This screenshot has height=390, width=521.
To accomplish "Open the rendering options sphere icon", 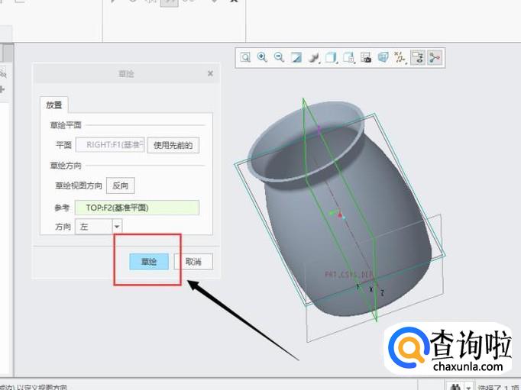I will (x=313, y=58).
